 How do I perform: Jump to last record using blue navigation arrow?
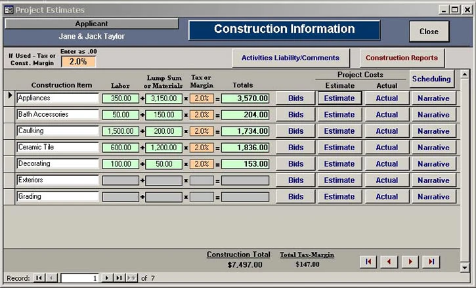coord(431,262)
